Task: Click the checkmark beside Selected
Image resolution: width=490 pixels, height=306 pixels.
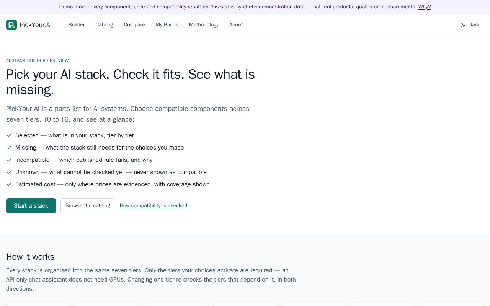Action: pyautogui.click(x=9, y=135)
